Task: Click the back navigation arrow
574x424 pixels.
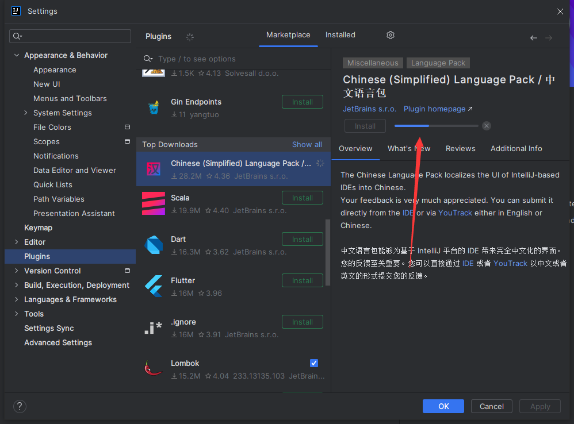Action: (533, 37)
